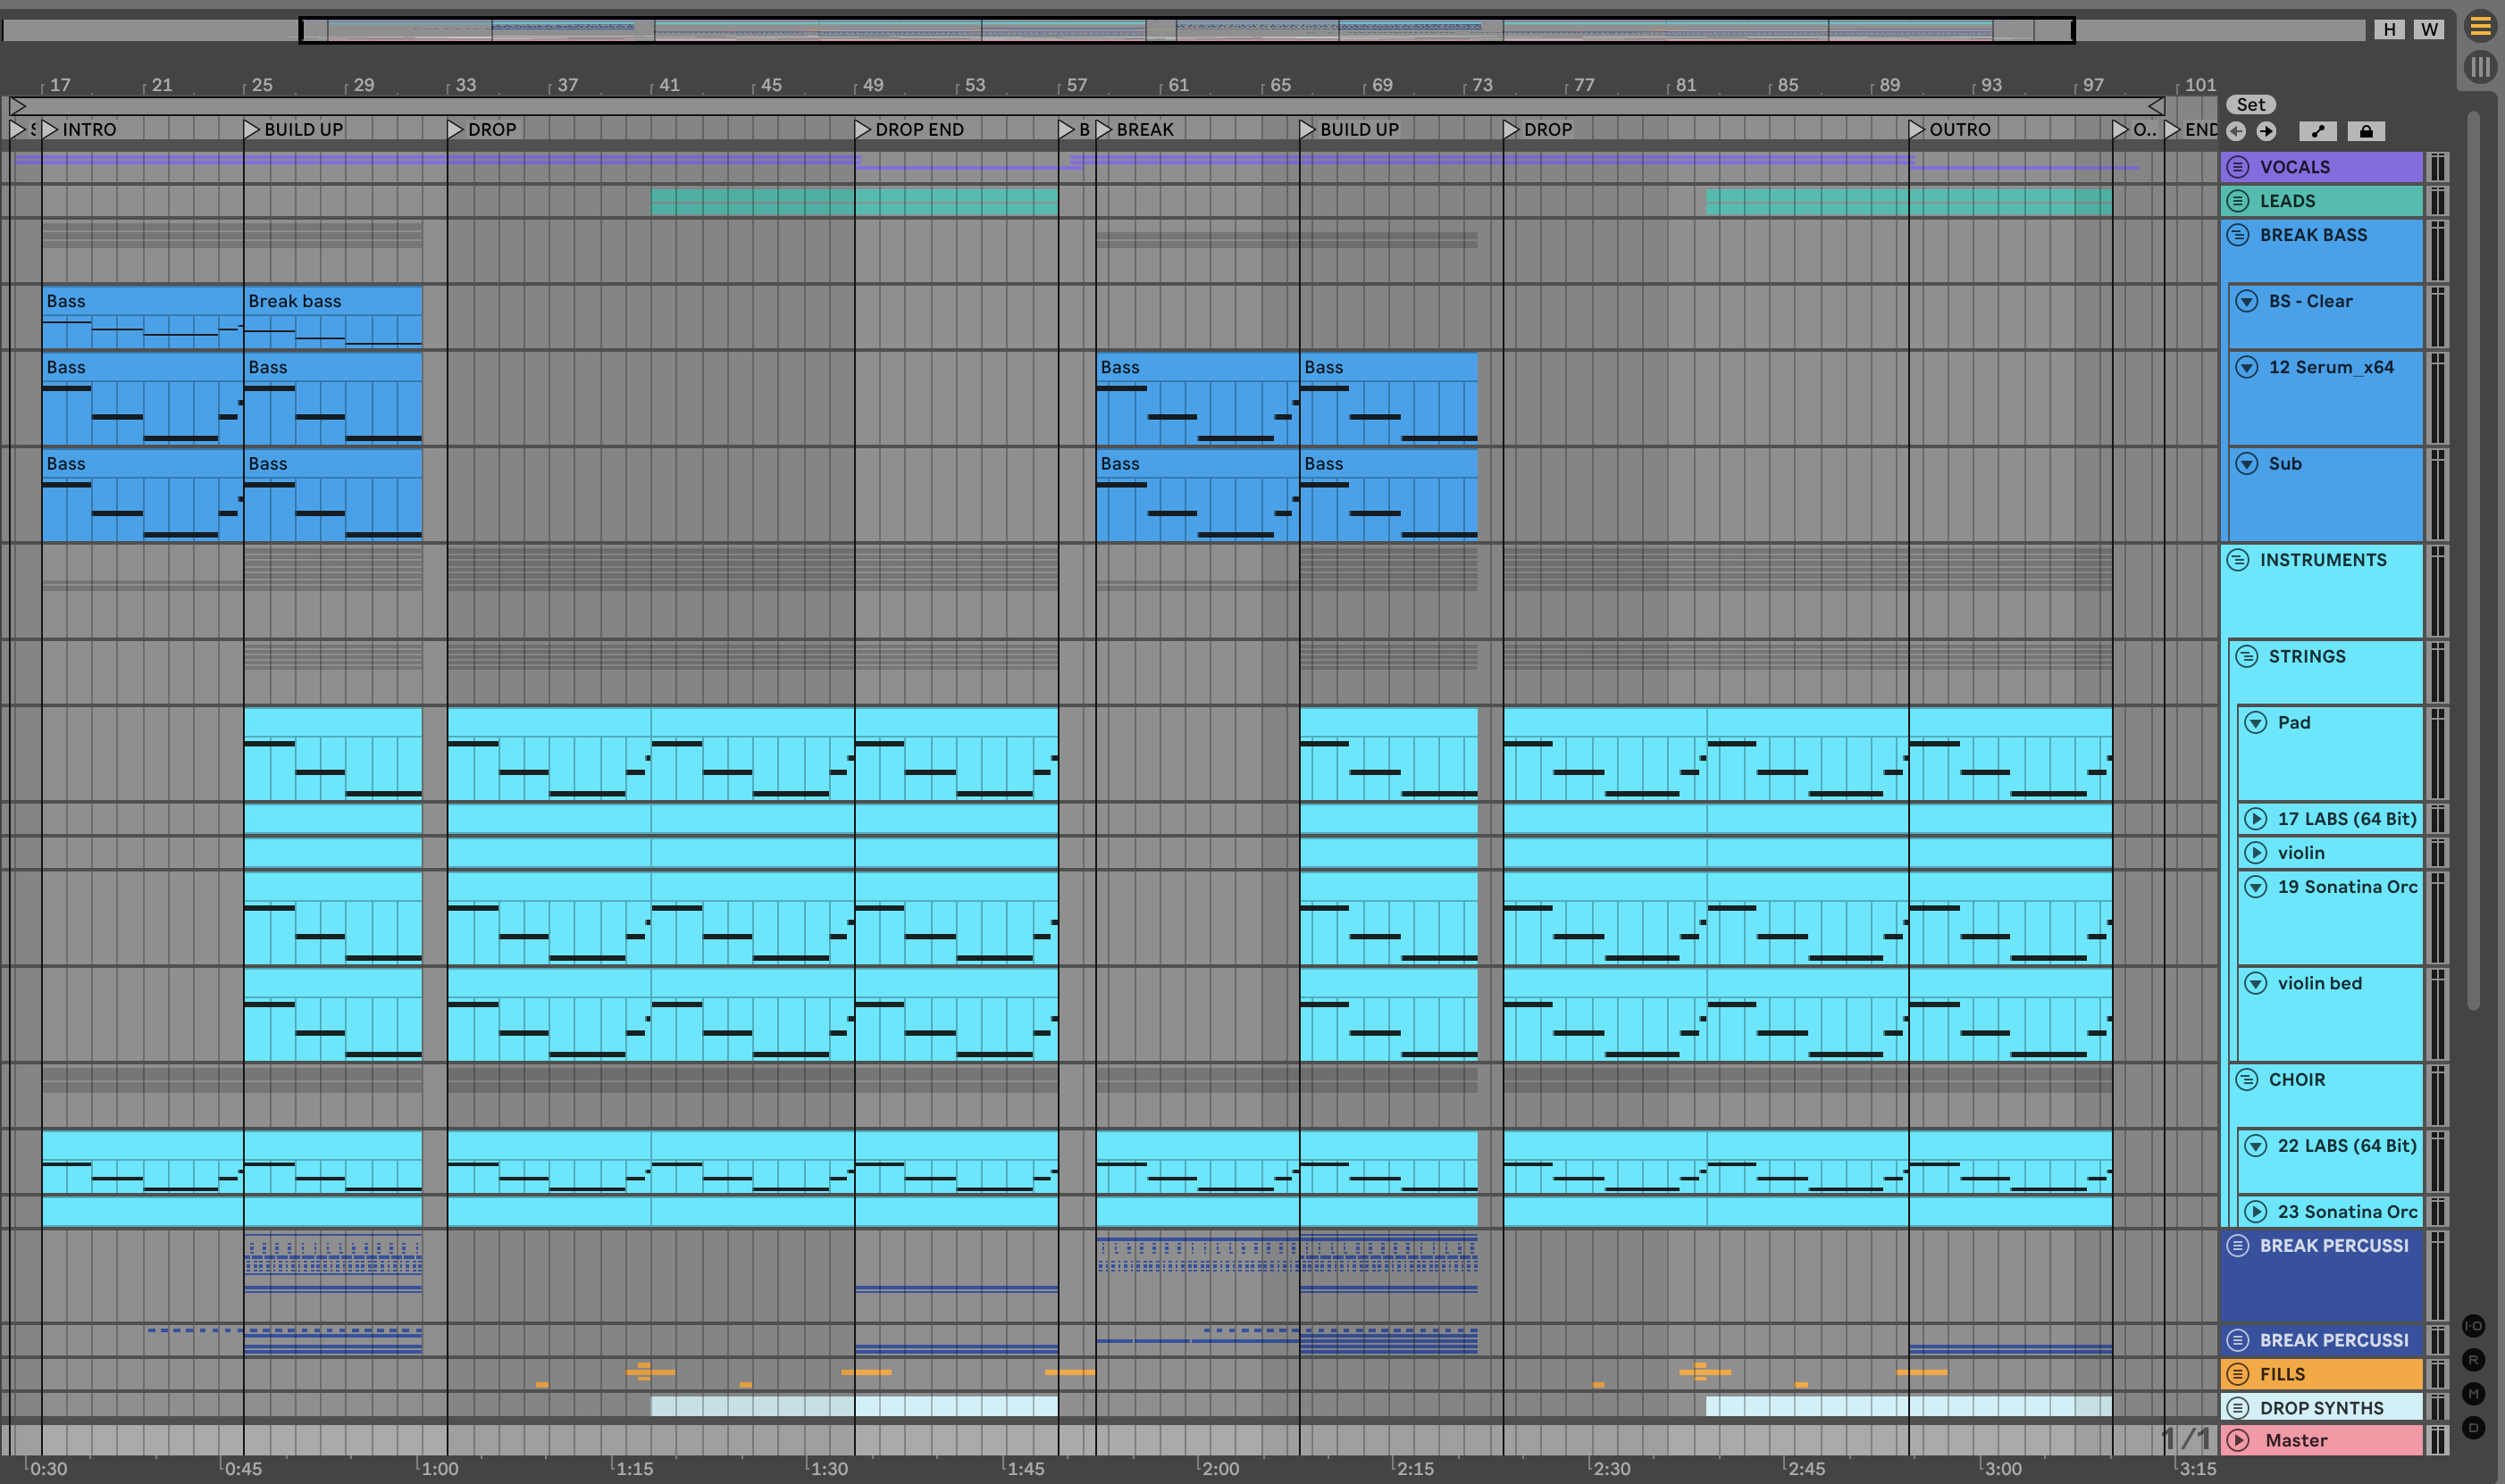This screenshot has width=2505, height=1484.
Task: Show the In/Out section via I-O button
Action: tap(2473, 1326)
